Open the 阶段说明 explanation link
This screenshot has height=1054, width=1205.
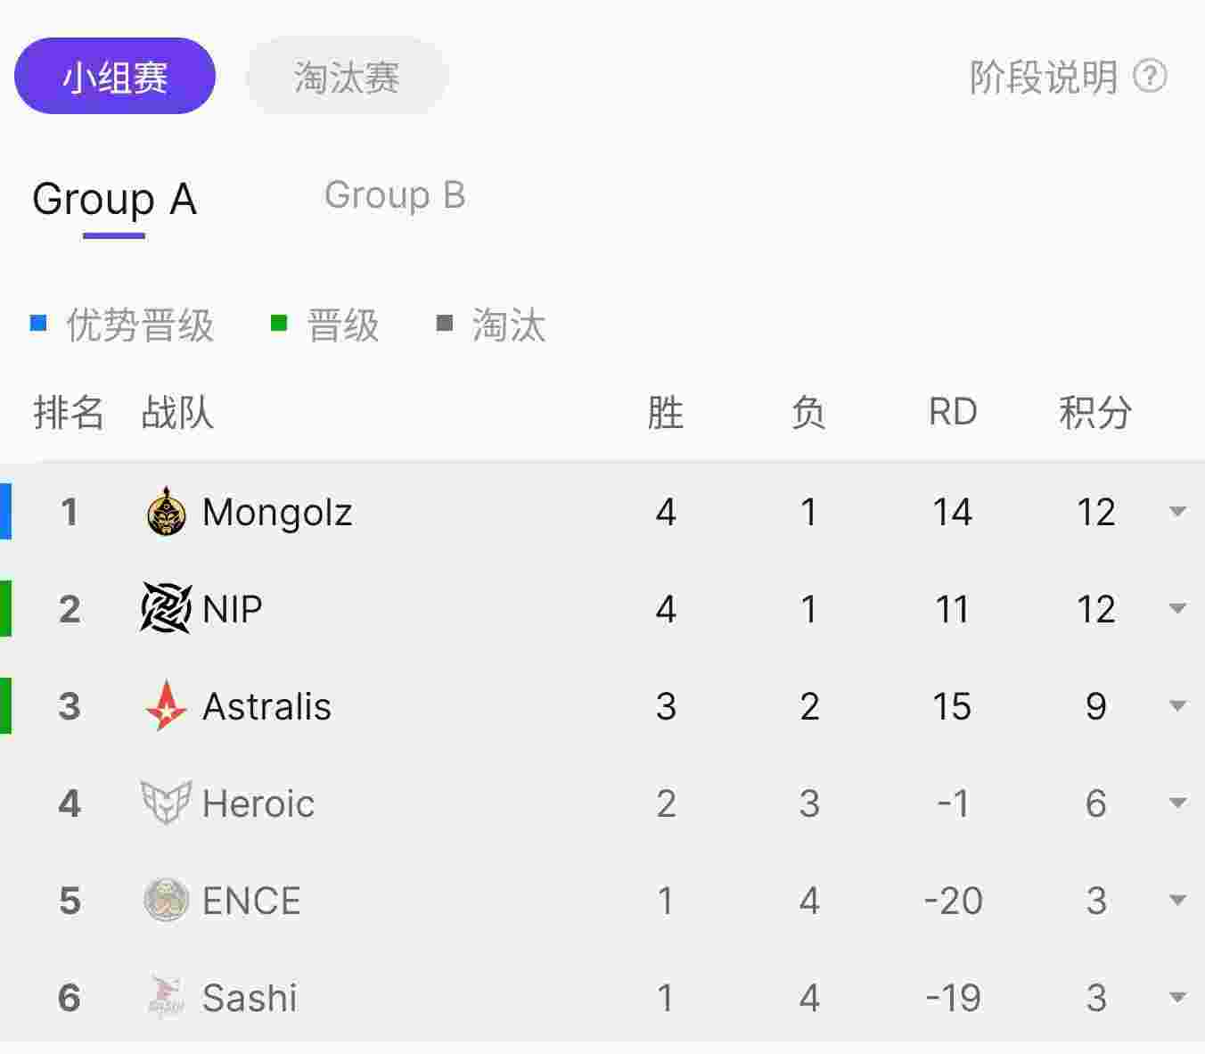pos(1043,78)
